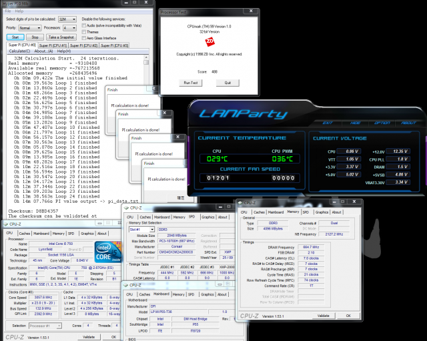Click Validate in CPU-Z Memory window
Screen dimensions: 427x341
[x=323, y=316]
